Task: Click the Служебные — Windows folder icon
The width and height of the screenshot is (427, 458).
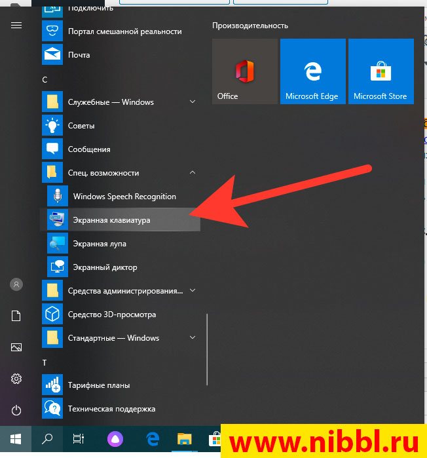Action: click(52, 102)
